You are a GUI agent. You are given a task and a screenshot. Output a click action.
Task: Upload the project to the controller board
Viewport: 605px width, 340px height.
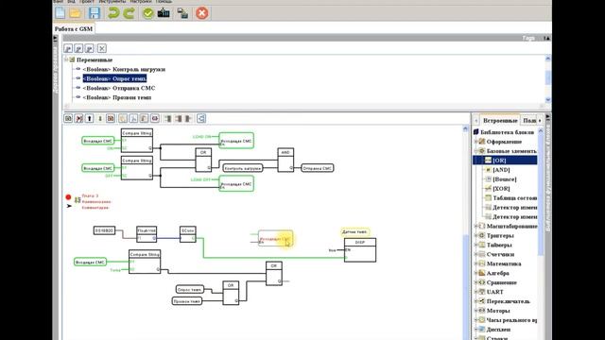164,13
